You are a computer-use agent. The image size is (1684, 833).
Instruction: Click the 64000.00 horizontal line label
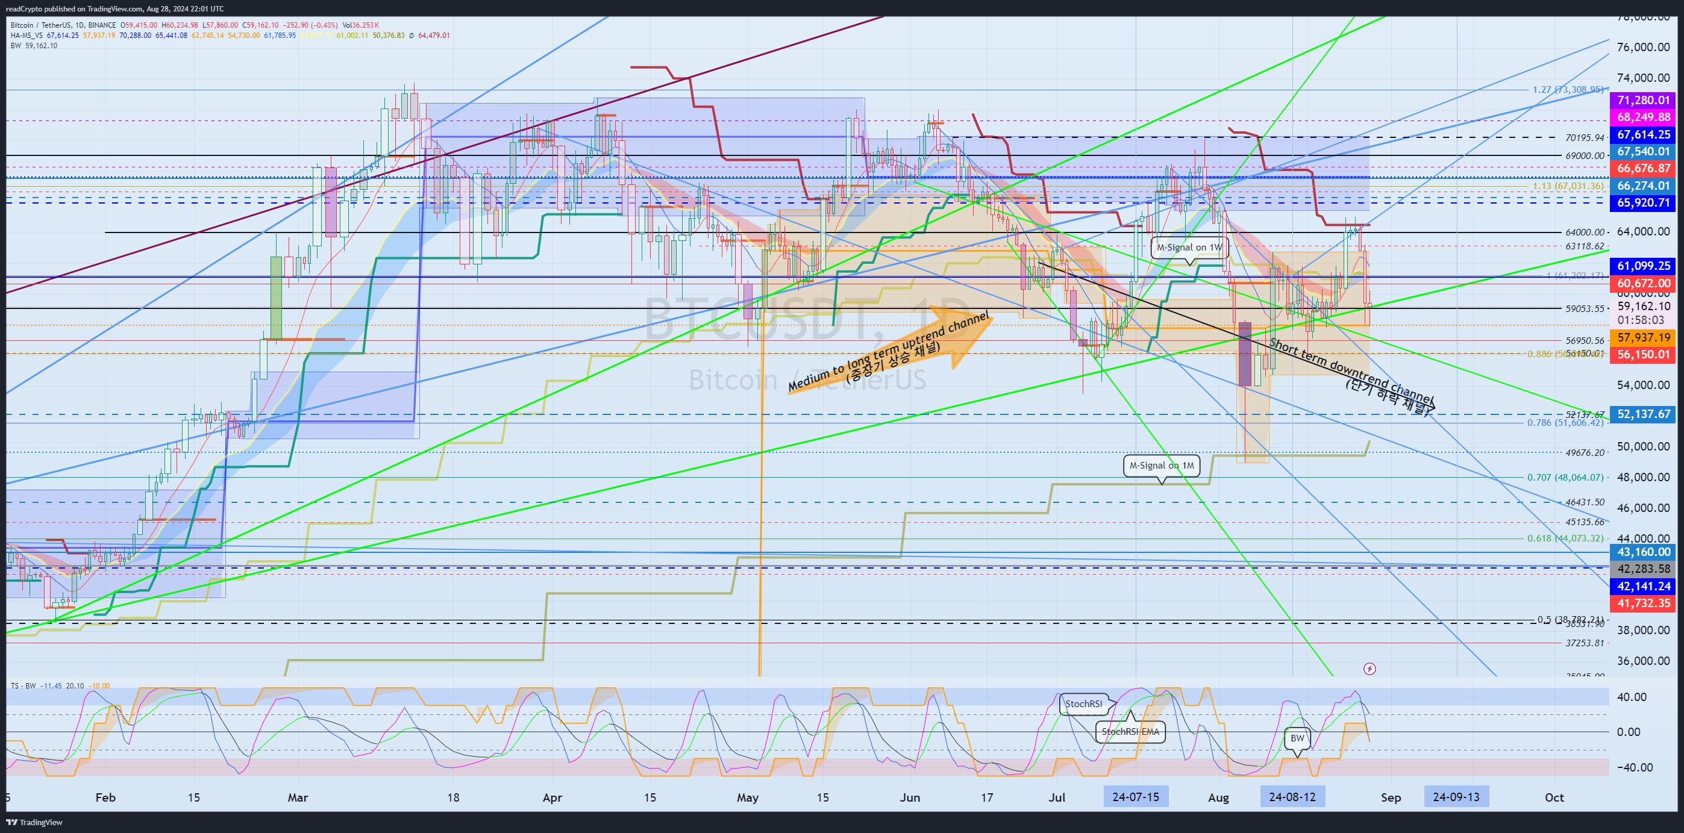tap(1585, 232)
